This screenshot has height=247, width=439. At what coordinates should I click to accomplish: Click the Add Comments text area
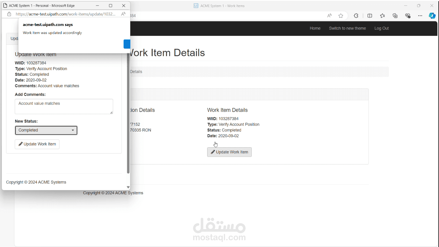click(x=64, y=106)
